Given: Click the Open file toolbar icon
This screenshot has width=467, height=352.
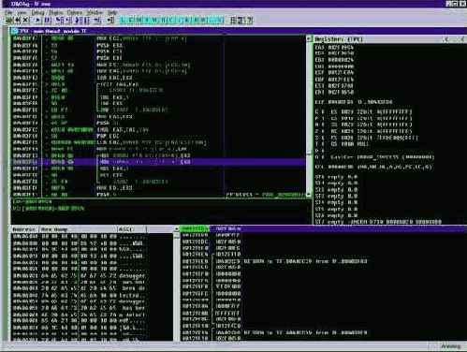Looking at the screenshot, I should click(x=9, y=21).
